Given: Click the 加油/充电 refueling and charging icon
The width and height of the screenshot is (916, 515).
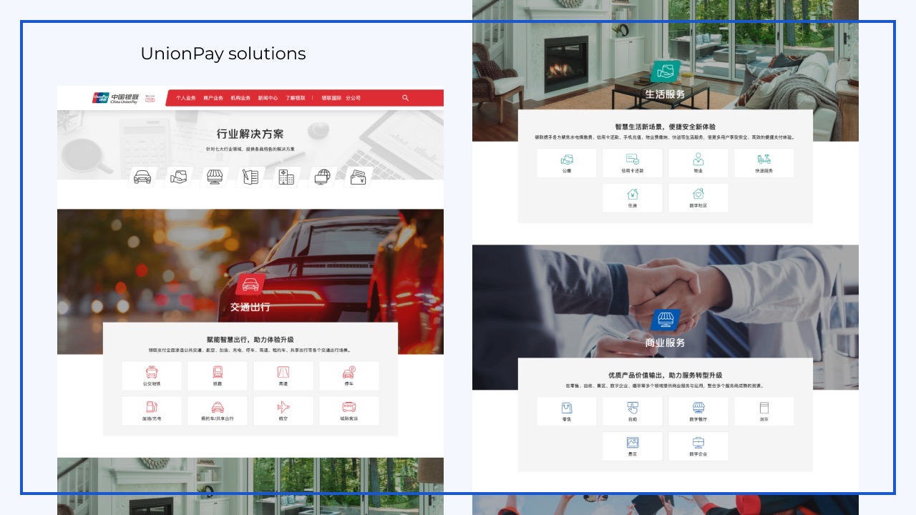Looking at the screenshot, I should [x=152, y=411].
